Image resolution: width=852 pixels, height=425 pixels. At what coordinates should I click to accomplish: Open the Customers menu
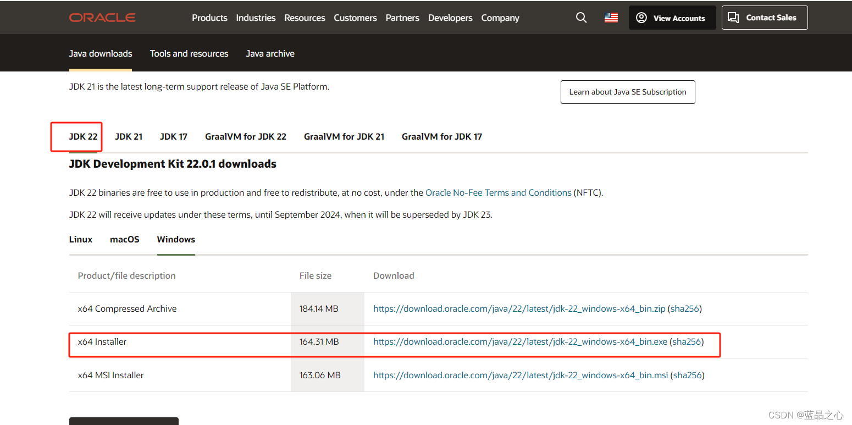point(355,18)
